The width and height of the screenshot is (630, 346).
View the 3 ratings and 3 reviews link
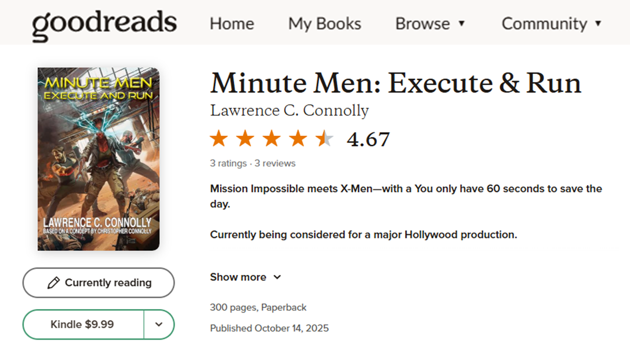[253, 163]
